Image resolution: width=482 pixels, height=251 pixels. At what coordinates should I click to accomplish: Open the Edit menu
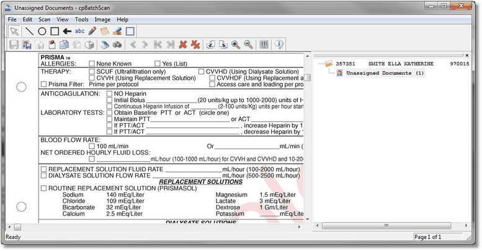click(27, 20)
